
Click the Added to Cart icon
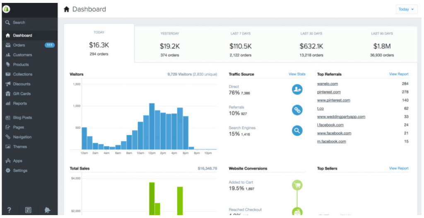coord(297,185)
